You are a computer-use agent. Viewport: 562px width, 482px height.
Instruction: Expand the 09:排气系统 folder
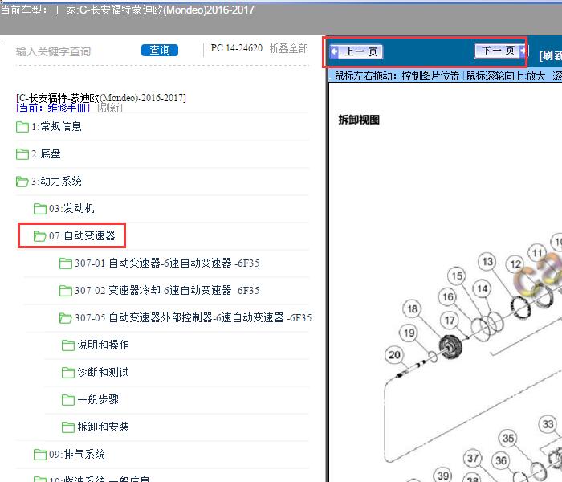point(77,454)
